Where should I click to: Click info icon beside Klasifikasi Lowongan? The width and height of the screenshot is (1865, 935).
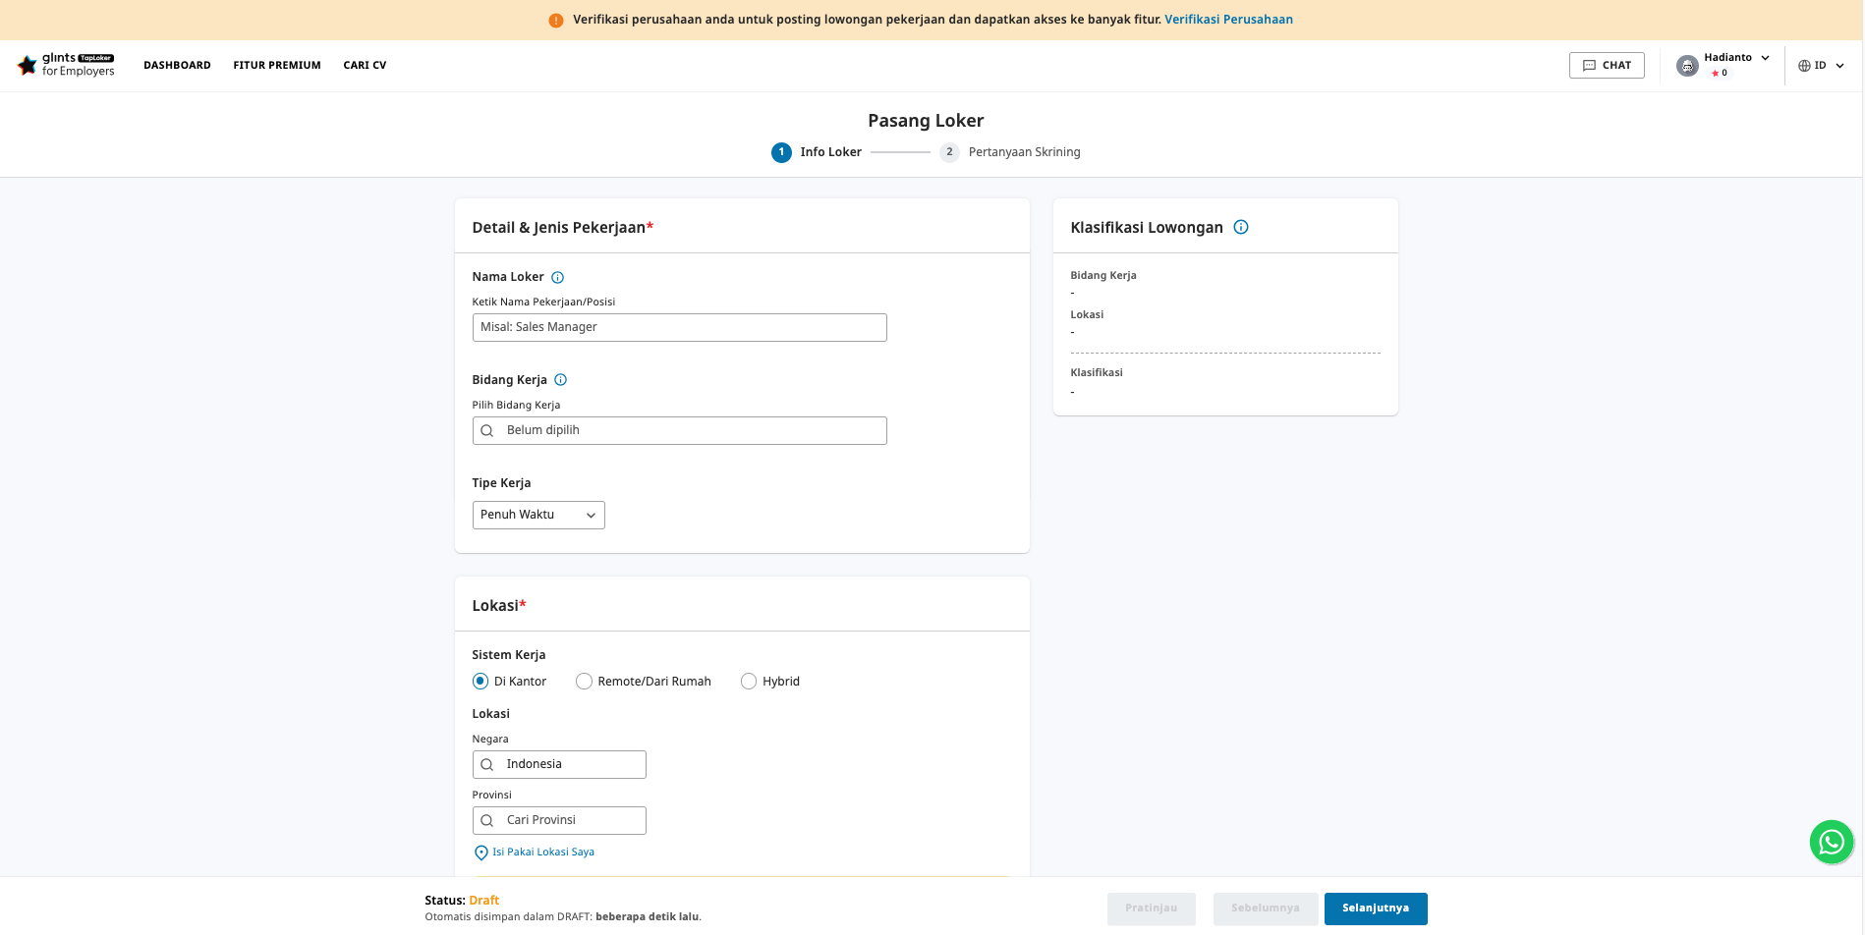click(x=1241, y=227)
